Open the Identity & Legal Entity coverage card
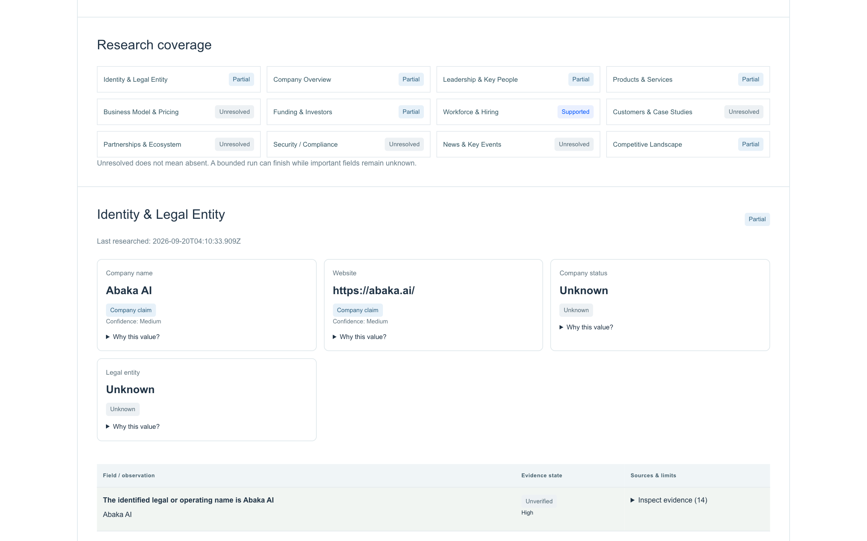Image resolution: width=867 pixels, height=541 pixels. (179, 79)
